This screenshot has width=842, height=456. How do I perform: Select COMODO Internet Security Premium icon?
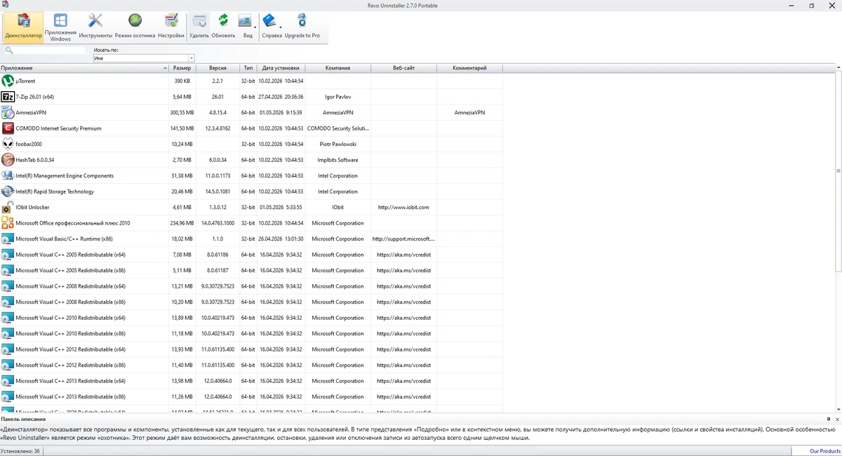point(8,128)
